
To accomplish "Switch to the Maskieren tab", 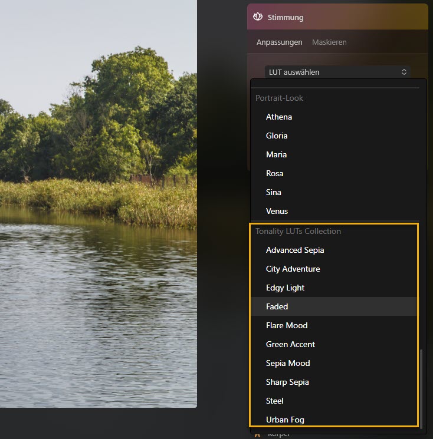I will click(x=329, y=42).
